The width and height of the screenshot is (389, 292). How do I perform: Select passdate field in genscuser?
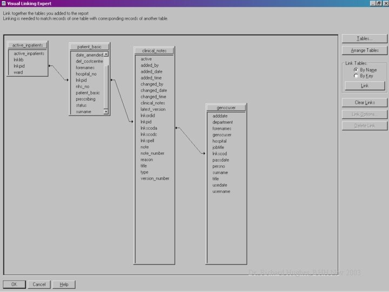pos(220,160)
